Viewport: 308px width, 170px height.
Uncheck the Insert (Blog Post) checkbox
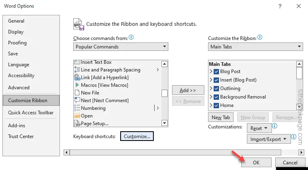pos(216,80)
